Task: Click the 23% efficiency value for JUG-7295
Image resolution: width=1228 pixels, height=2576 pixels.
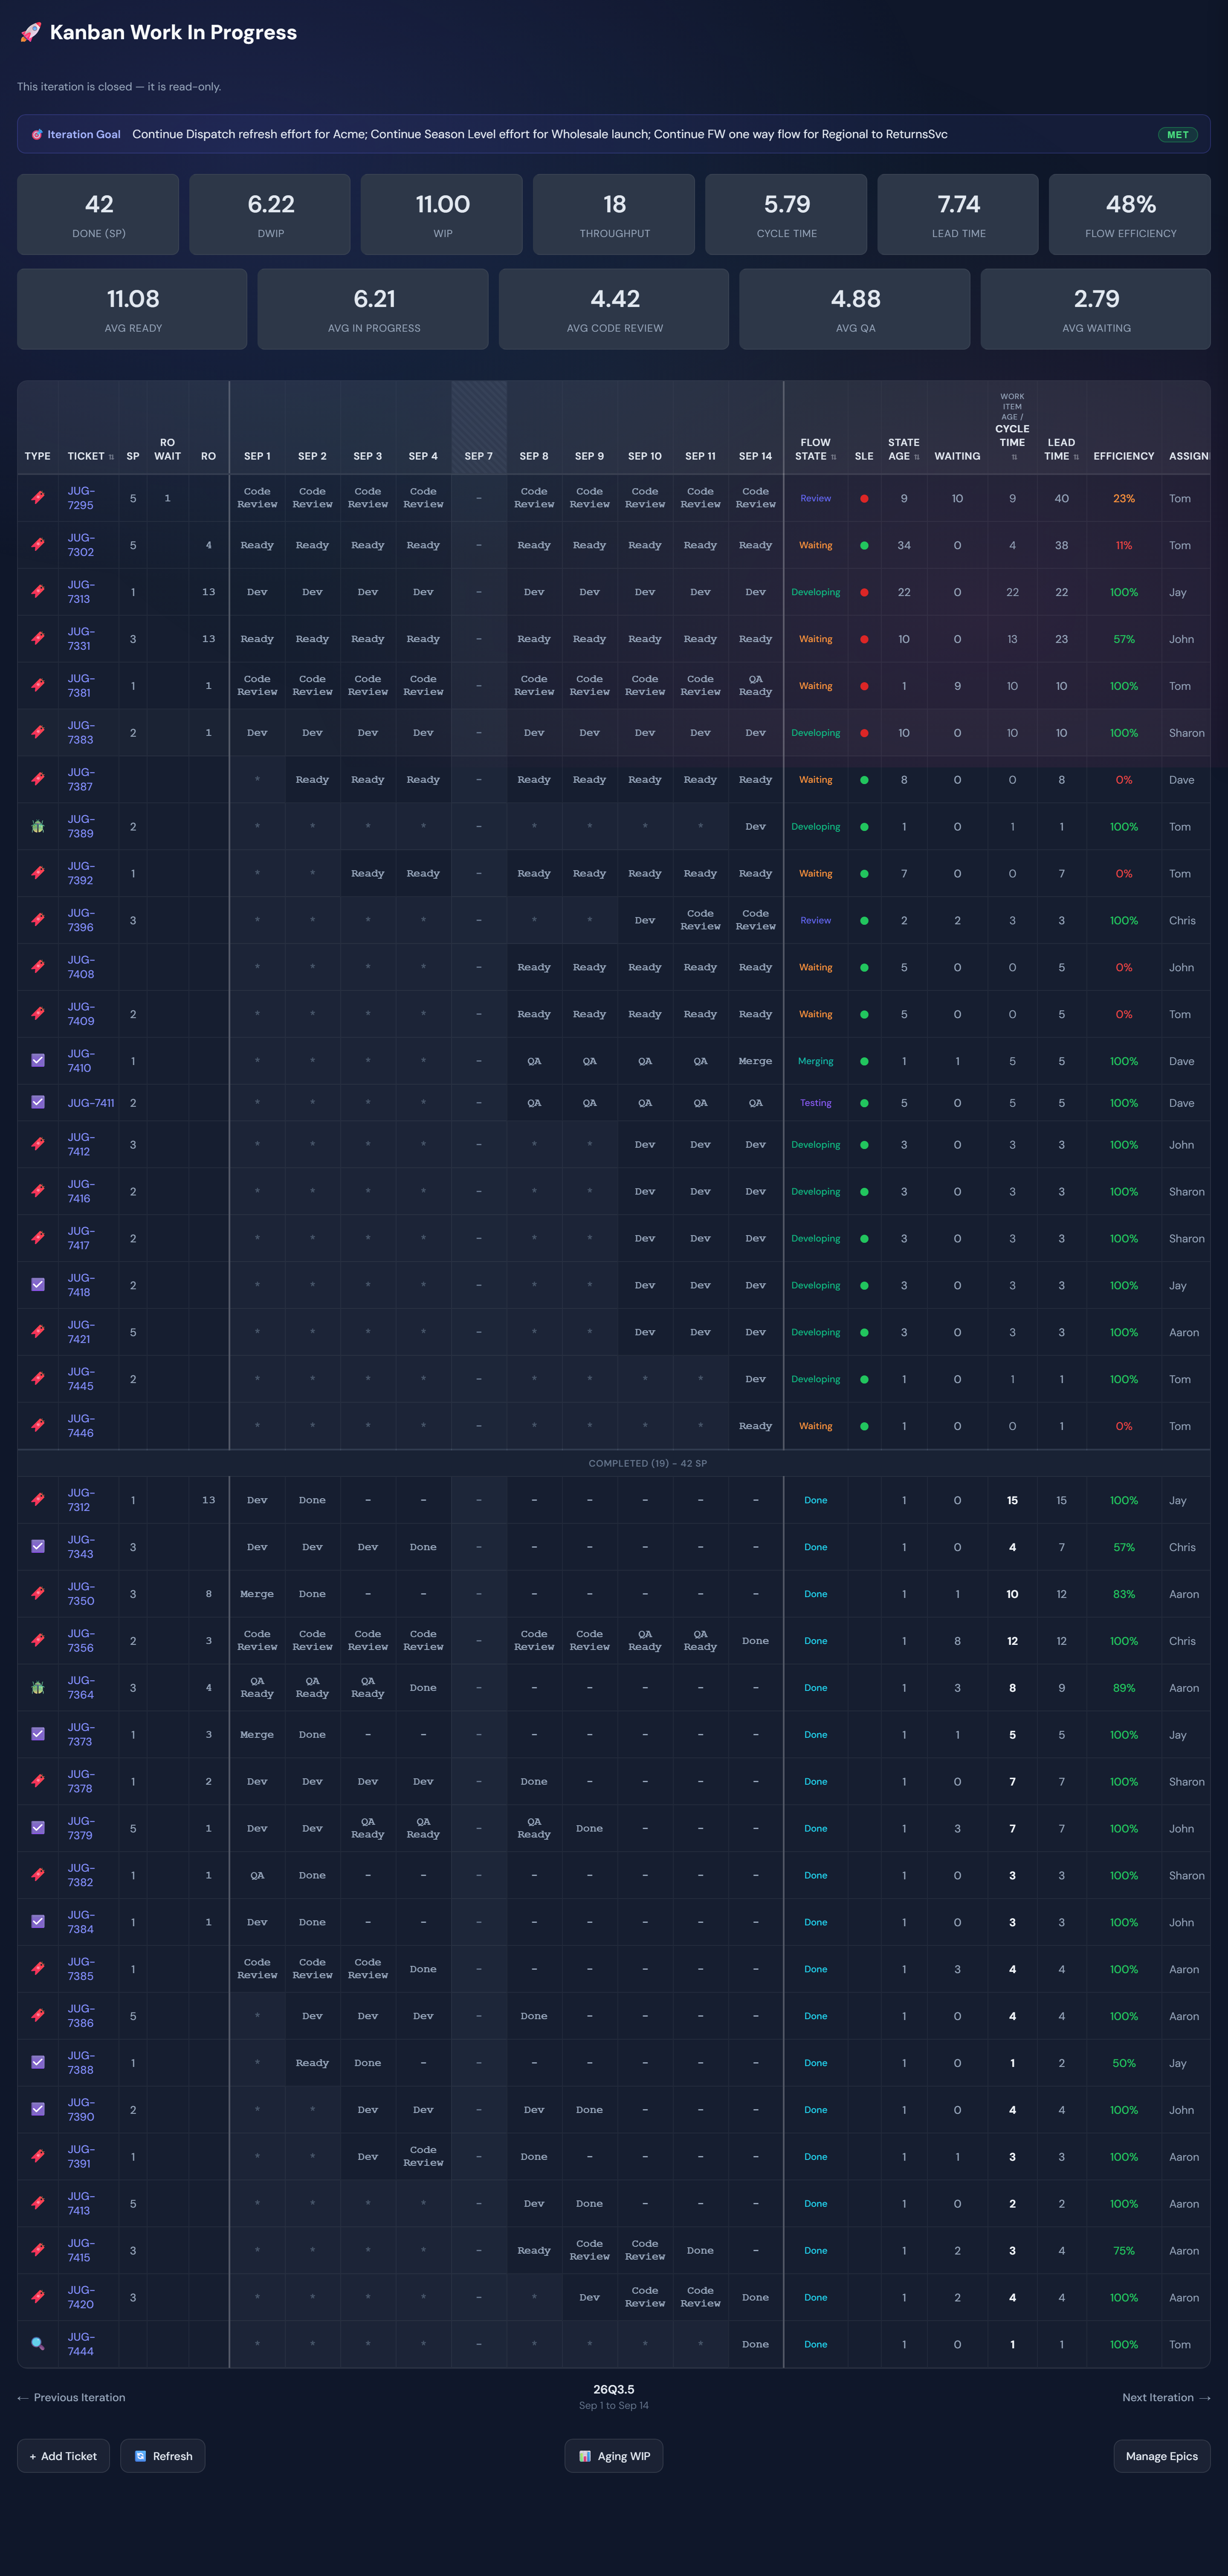Action: click(1124, 498)
